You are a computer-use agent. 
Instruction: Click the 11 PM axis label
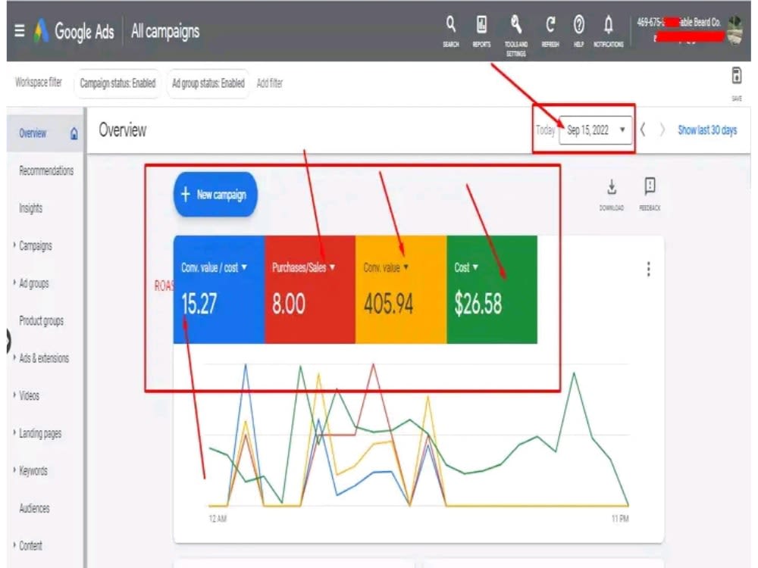(620, 519)
